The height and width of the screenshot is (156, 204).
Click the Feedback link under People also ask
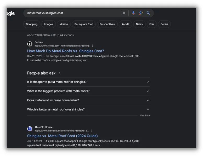click(145, 115)
